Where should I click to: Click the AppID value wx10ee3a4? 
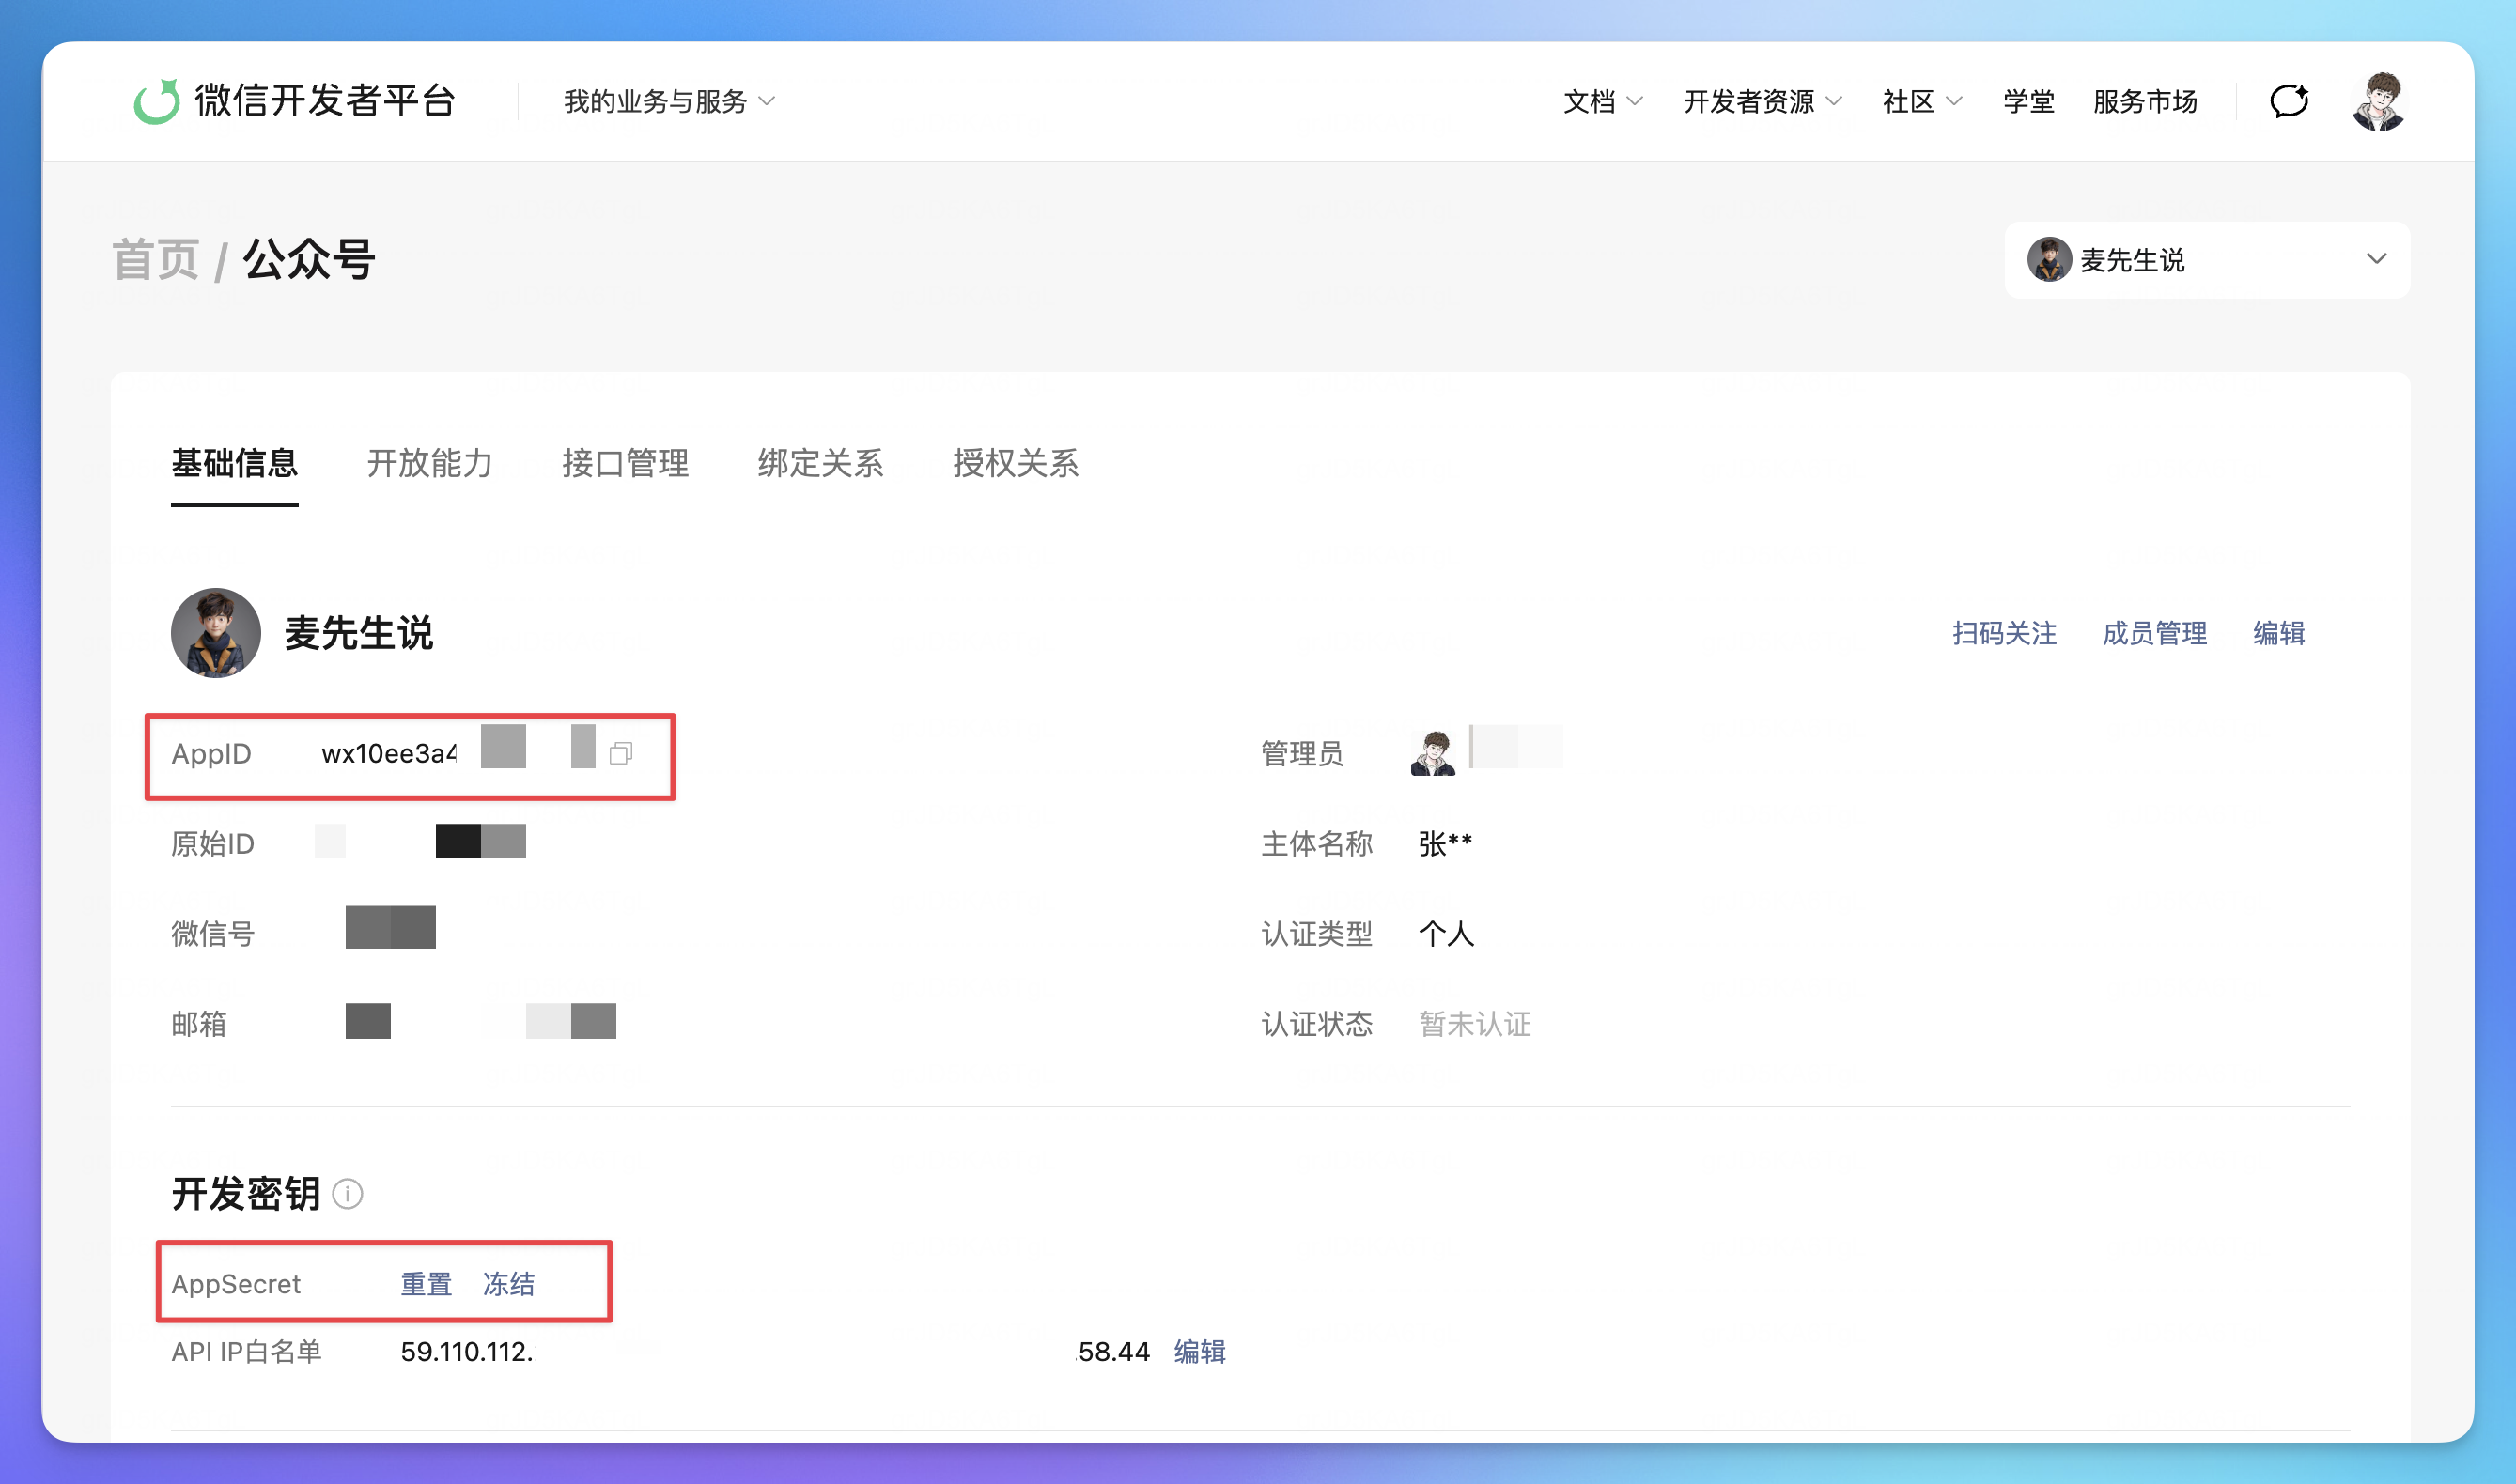[x=389, y=754]
